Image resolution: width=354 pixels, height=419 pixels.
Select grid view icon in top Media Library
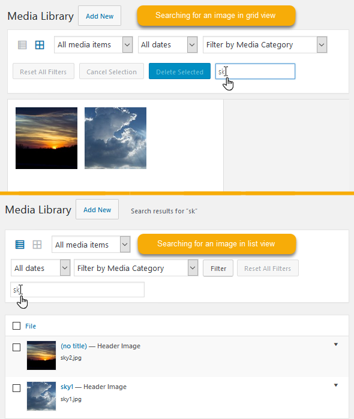tap(40, 45)
